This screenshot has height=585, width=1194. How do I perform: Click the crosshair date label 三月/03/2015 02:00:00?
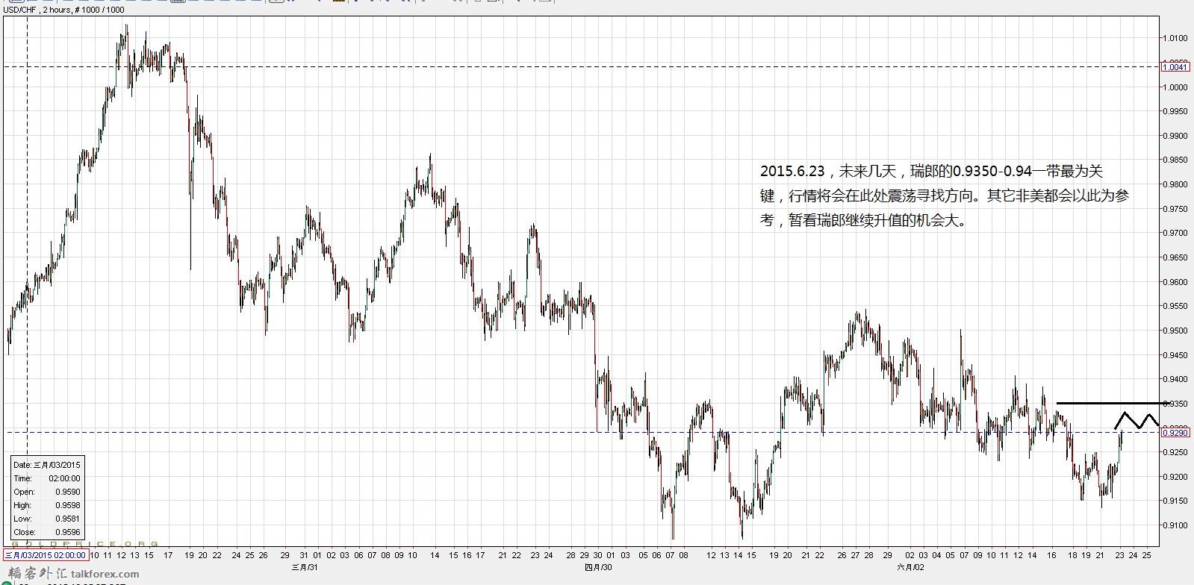46,554
